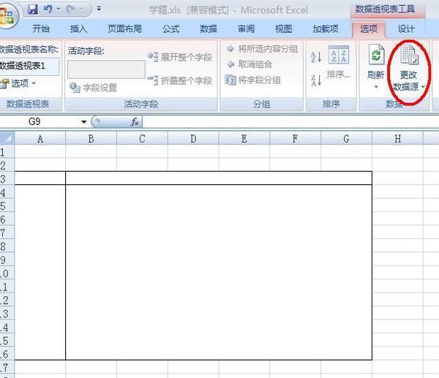
Task: Switch to the 页面布局 tab
Action: point(124,29)
